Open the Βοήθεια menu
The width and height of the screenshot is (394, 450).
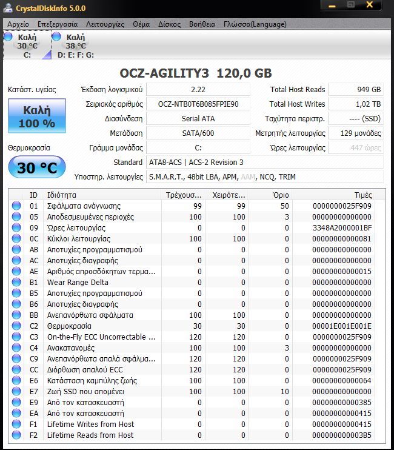[202, 24]
